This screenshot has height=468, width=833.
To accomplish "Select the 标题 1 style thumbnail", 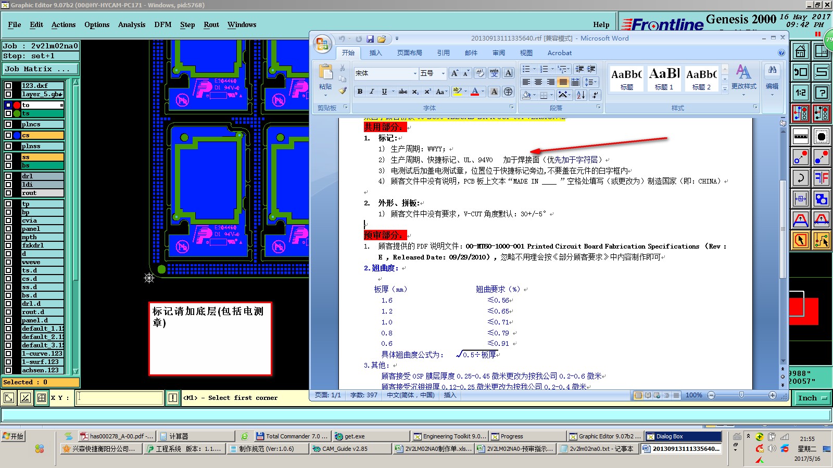I will click(x=664, y=79).
